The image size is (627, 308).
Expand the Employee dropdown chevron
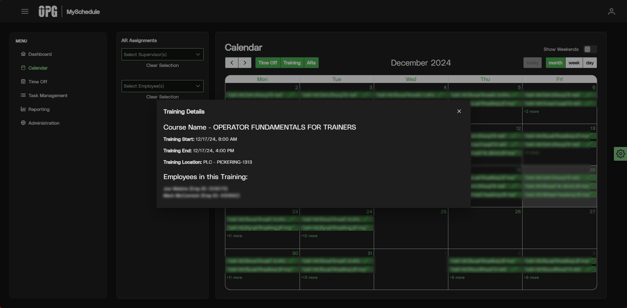(x=198, y=86)
